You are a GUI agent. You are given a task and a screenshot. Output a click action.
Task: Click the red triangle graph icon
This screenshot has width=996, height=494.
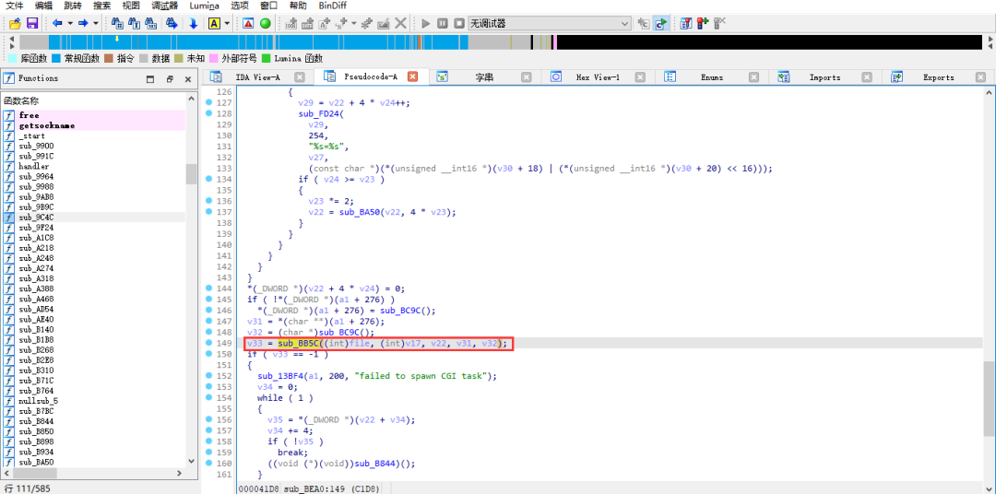click(x=248, y=23)
